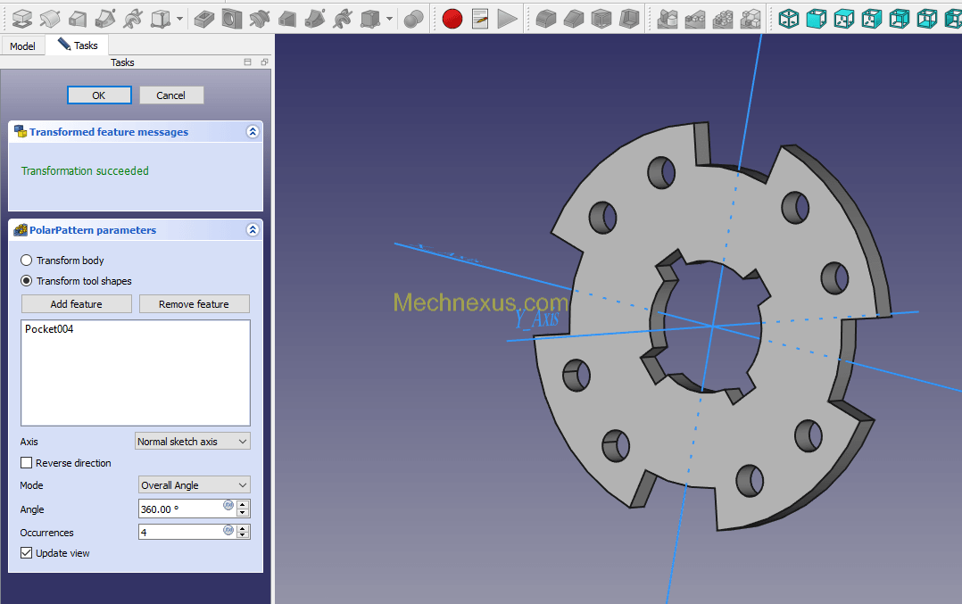
Task: Click the Pocket tool icon
Action: [203, 18]
